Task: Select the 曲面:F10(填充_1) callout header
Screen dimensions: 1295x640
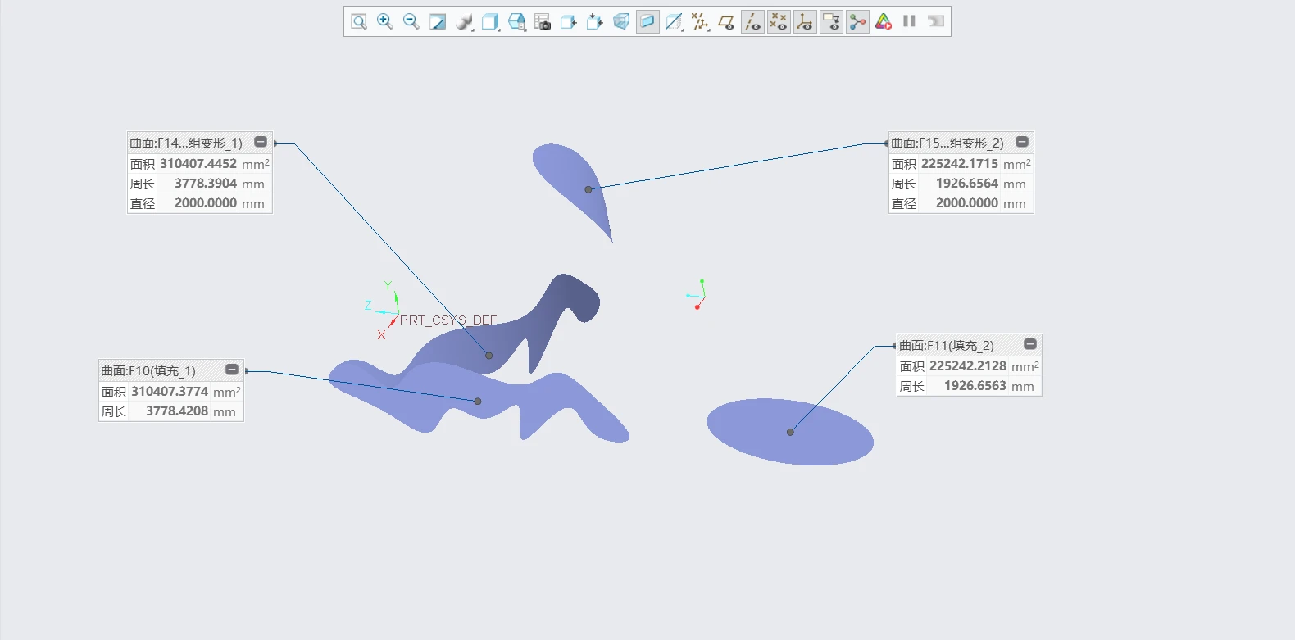Action: point(148,370)
